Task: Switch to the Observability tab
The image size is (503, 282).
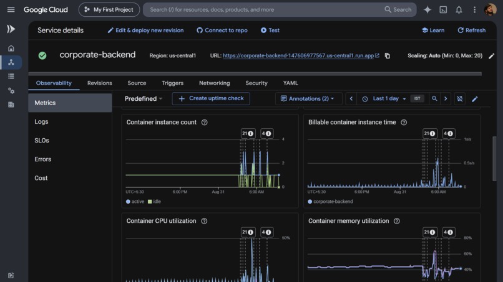Action: [54, 83]
